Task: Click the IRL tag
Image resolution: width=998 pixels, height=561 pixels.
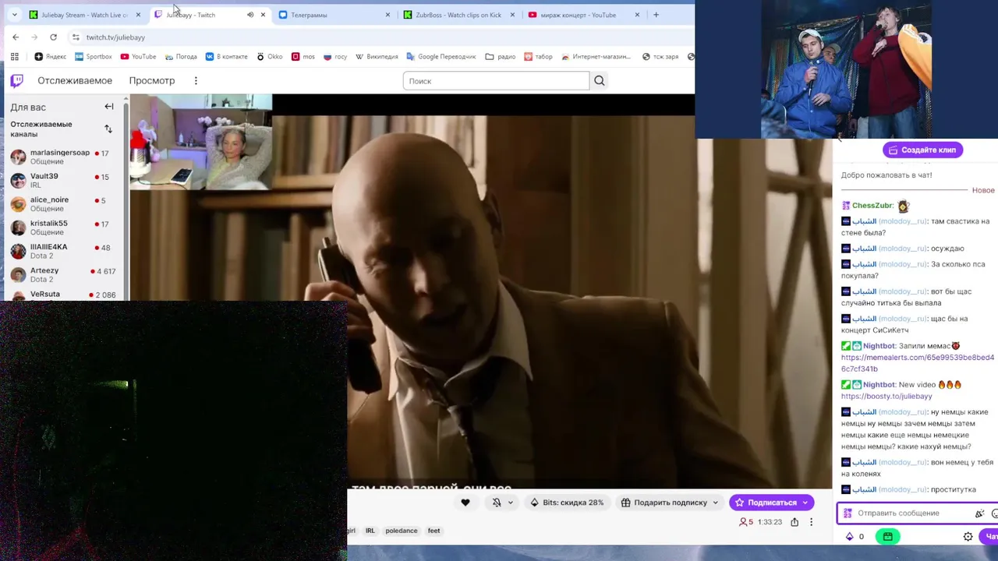Action: point(370,531)
